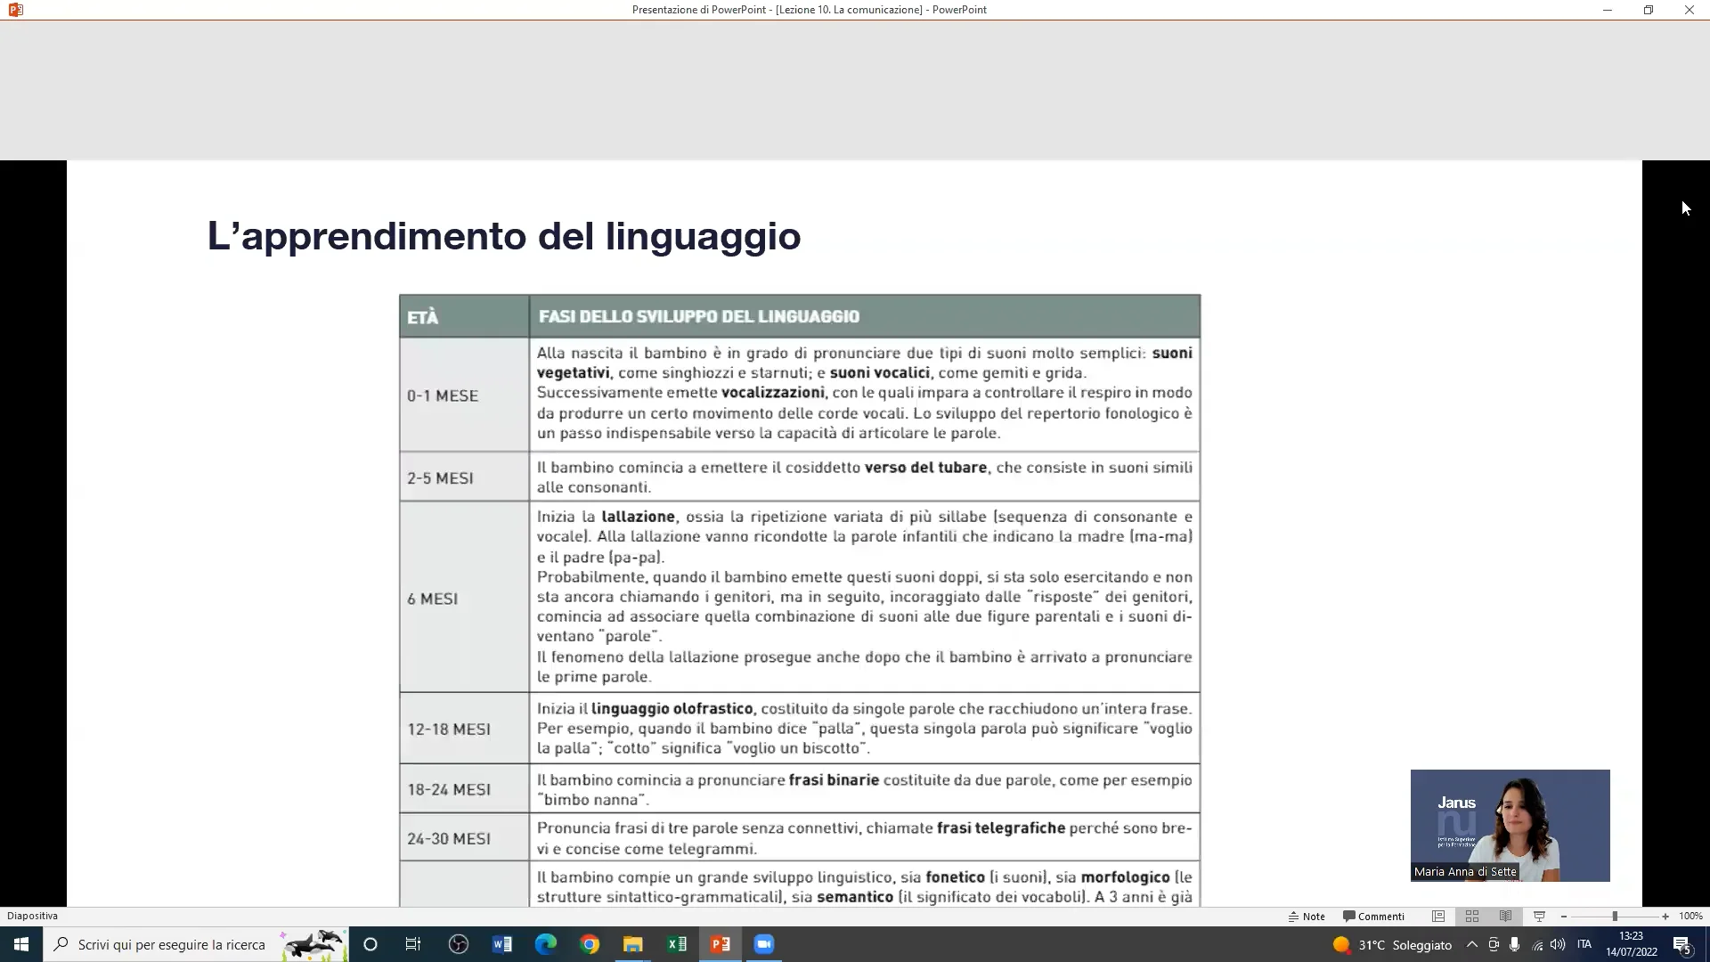This screenshot has width=1710, height=962.
Task: Open the Wi-Fi network tray icon
Action: point(1537,944)
